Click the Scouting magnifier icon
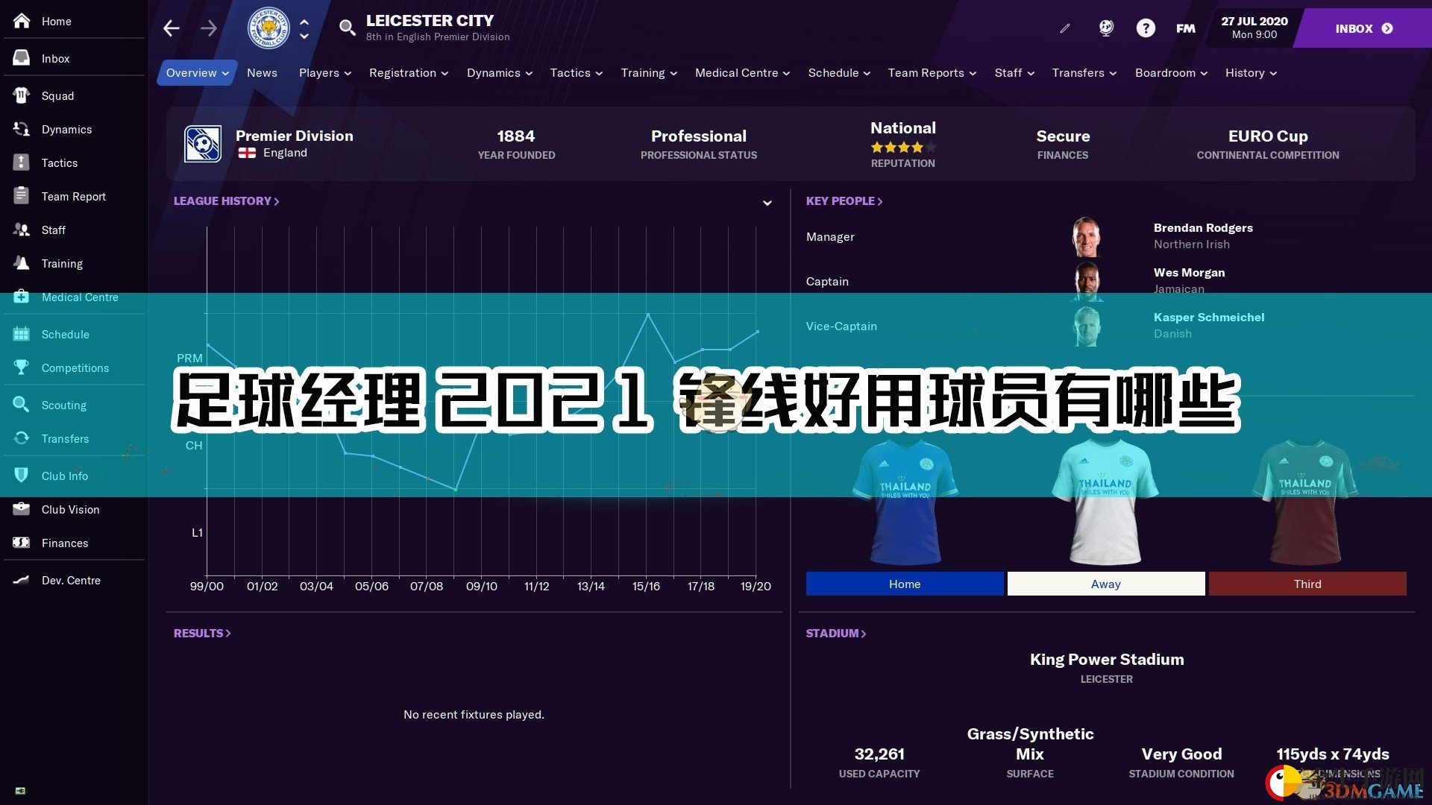 point(22,405)
